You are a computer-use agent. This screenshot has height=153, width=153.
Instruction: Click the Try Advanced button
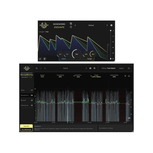pyautogui.click(x=26, y=130)
